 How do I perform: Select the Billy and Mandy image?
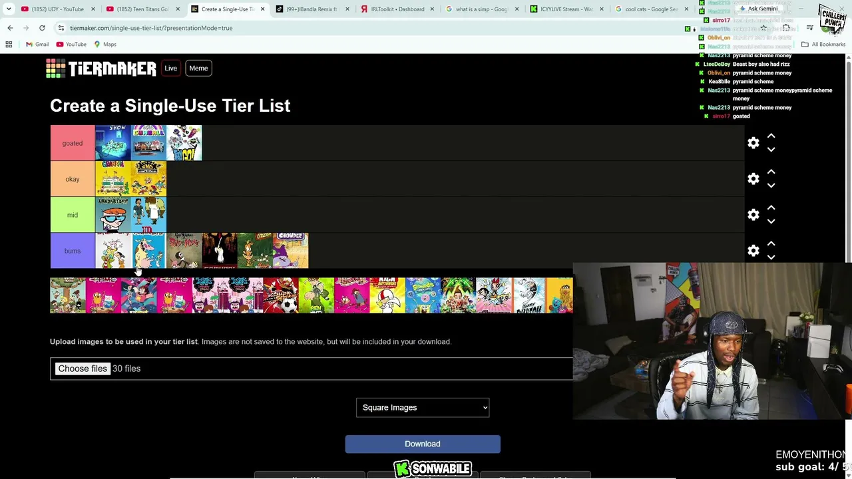click(184, 251)
